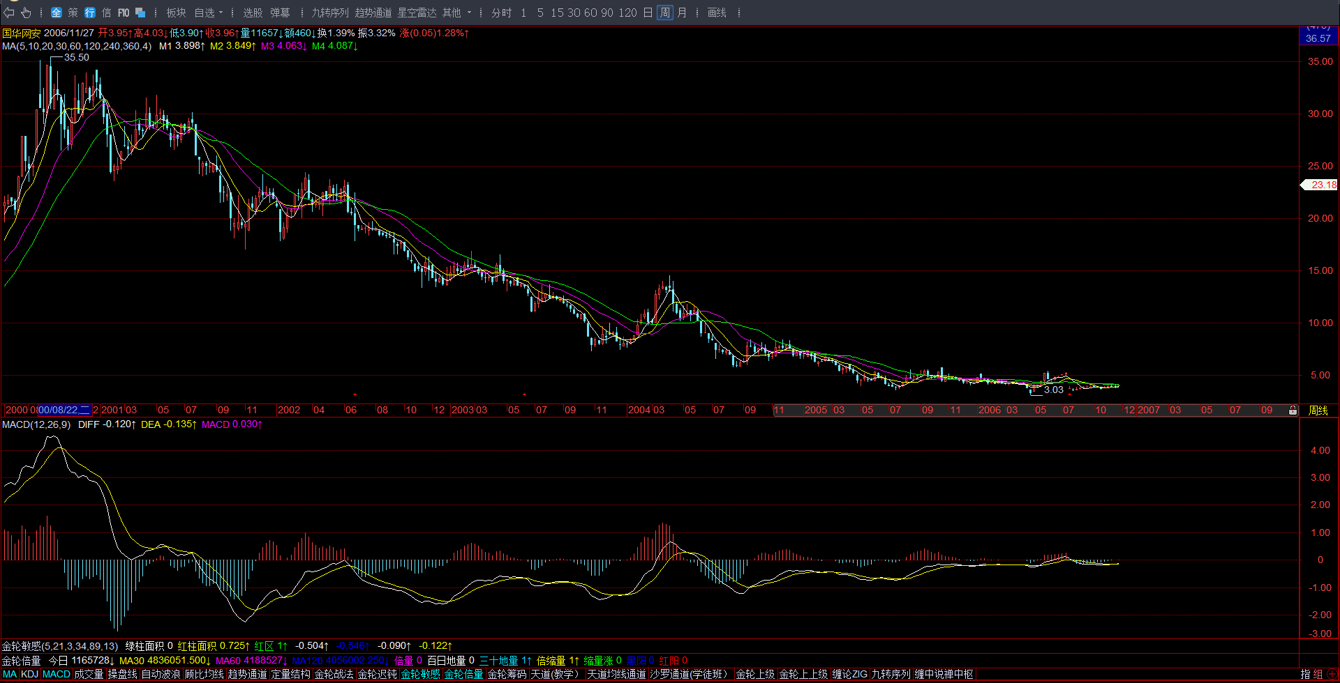Click the blue 全 icon
This screenshot has height=683, width=1340.
(x=57, y=13)
